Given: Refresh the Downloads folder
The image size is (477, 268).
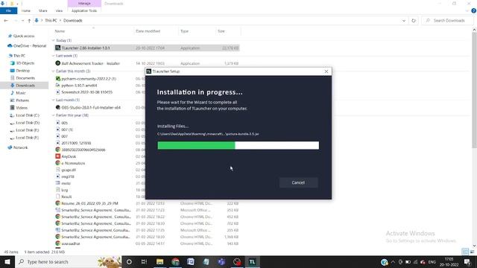Looking at the screenshot, I should [414, 21].
